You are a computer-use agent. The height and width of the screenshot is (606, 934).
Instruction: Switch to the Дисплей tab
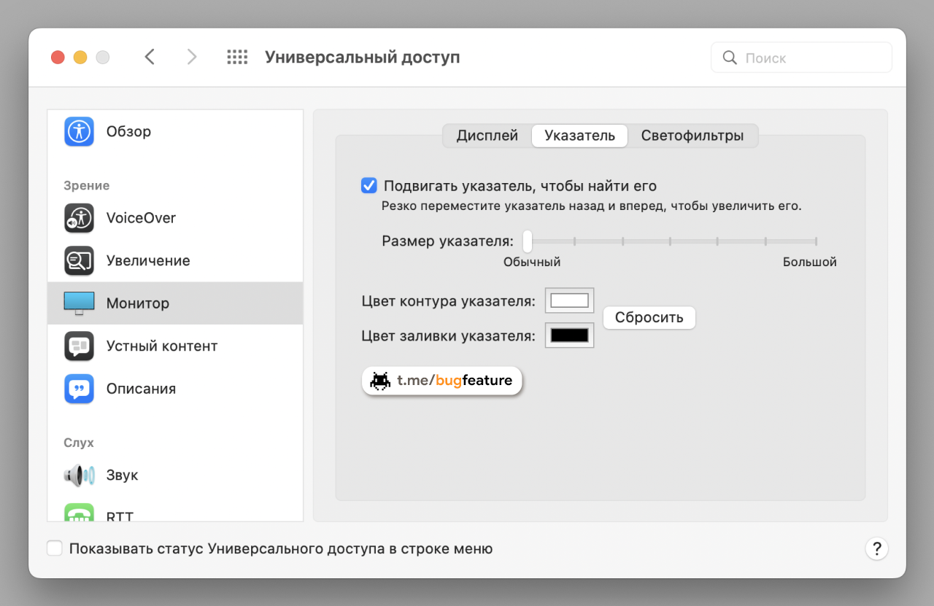click(x=487, y=136)
